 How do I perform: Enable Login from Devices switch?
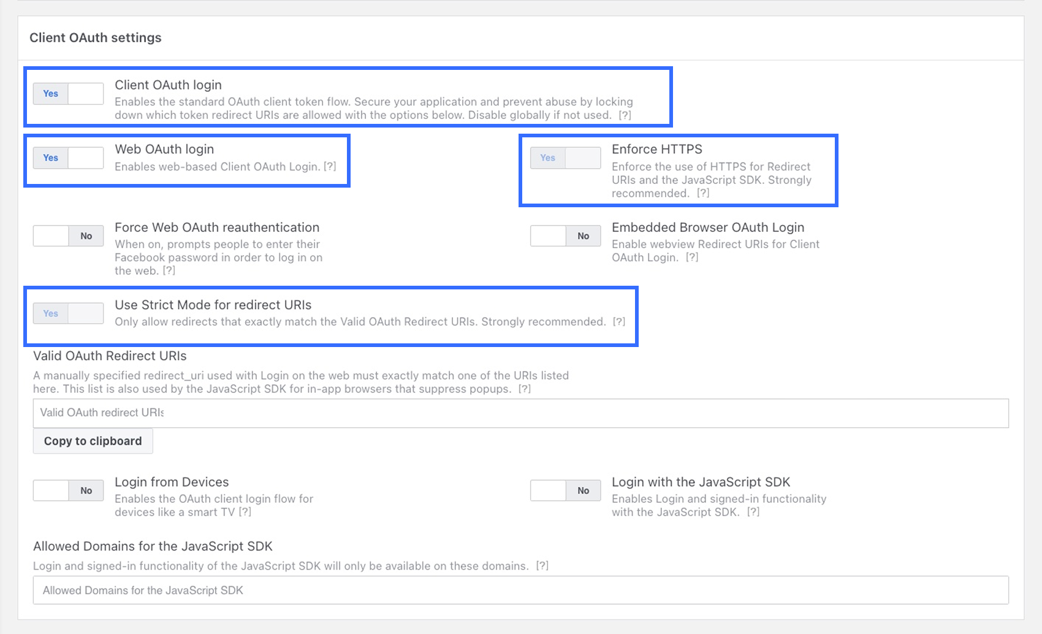point(68,491)
